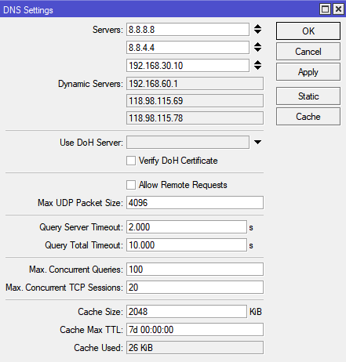This screenshot has width=346, height=362.
Task: Click the Query Total Timeout field
Action: pyautogui.click(x=187, y=245)
